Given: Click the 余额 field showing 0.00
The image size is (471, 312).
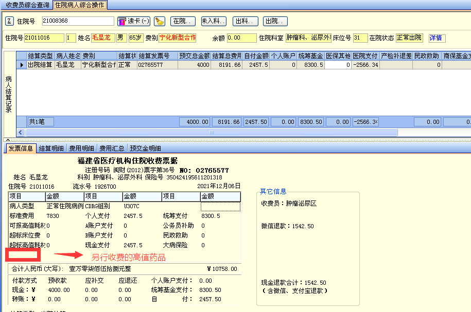Looking at the screenshot, I should coord(241,38).
